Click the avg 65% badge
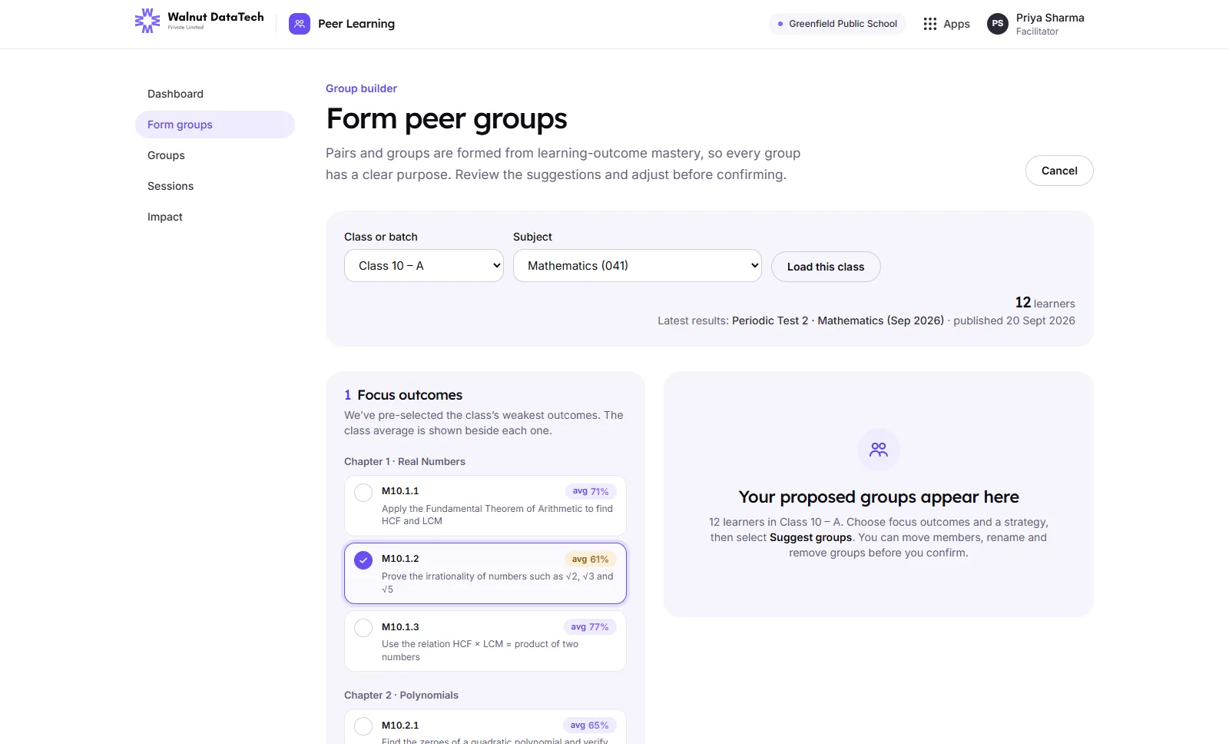 [590, 726]
